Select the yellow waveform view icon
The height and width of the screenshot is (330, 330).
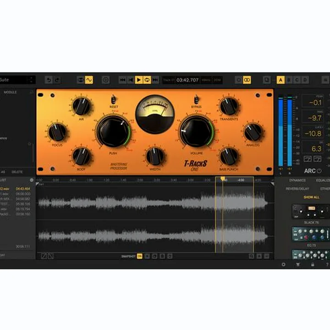tap(89, 80)
